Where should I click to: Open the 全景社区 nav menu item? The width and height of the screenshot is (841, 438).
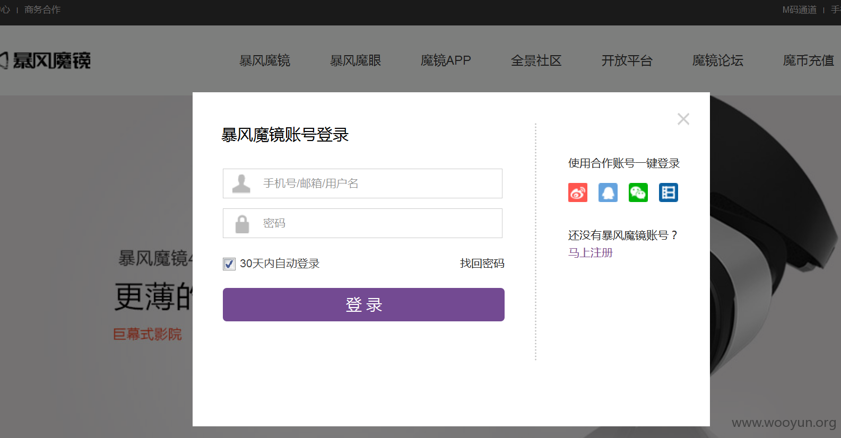tap(536, 60)
